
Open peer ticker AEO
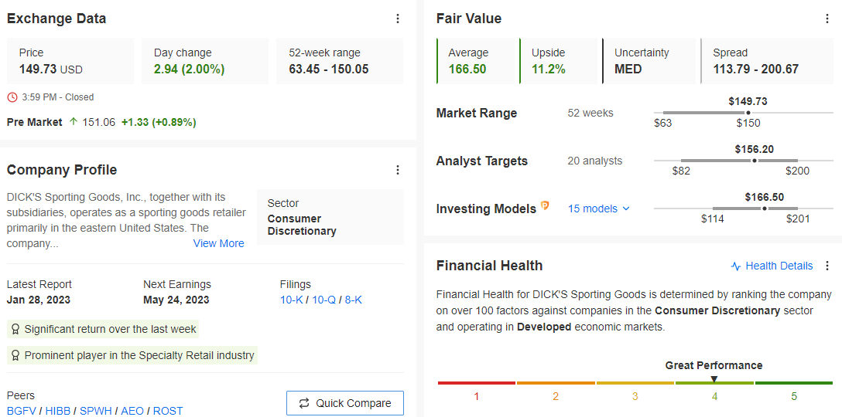coord(132,411)
